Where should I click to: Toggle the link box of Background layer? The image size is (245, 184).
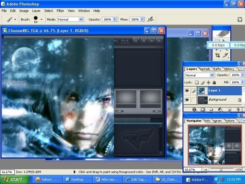(194, 100)
